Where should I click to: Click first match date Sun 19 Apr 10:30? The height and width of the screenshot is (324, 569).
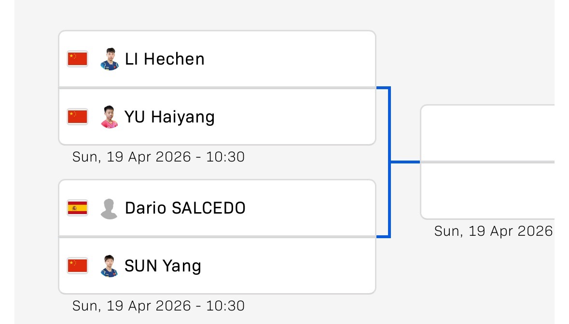pyautogui.click(x=158, y=157)
